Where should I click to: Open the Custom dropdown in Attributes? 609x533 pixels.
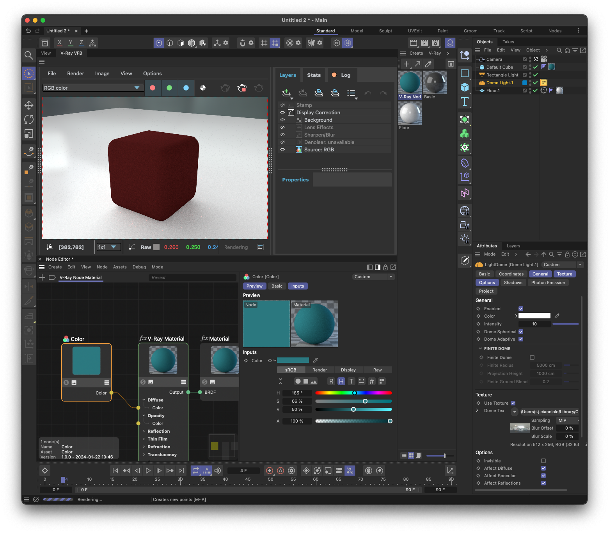pyautogui.click(x=562, y=265)
